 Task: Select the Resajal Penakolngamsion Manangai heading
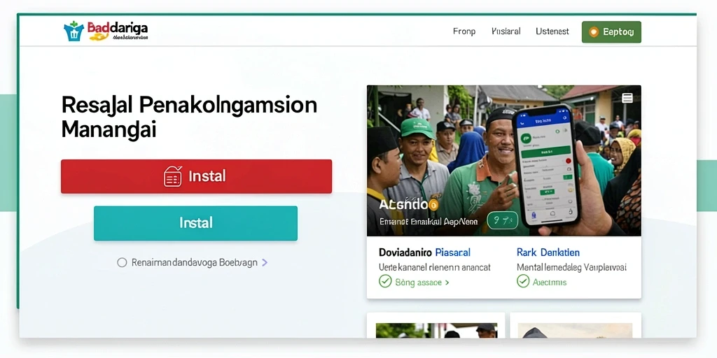pyautogui.click(x=189, y=117)
